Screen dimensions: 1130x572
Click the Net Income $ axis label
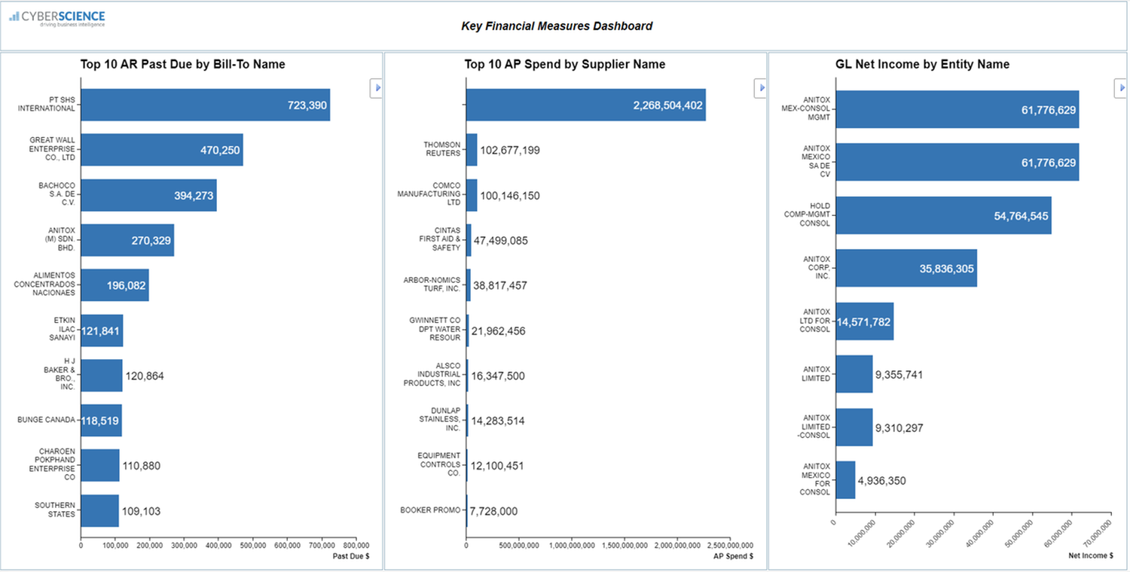(1090, 555)
